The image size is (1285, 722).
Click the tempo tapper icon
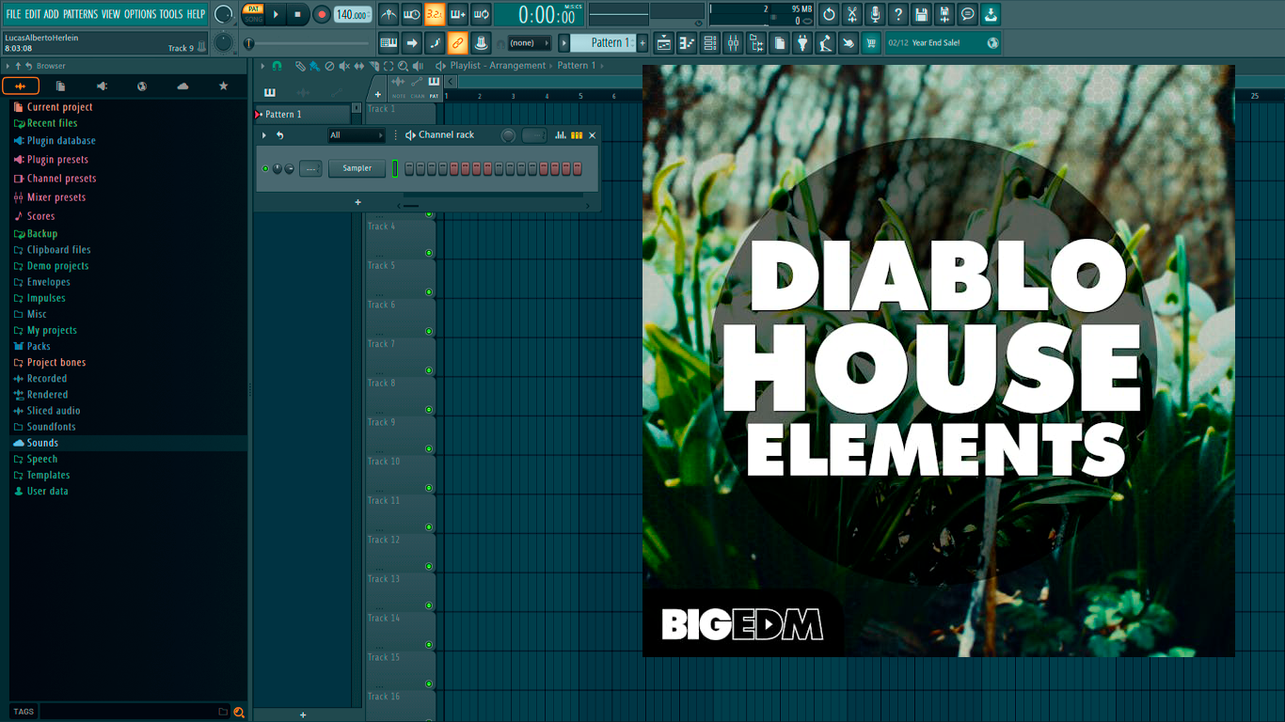[826, 42]
